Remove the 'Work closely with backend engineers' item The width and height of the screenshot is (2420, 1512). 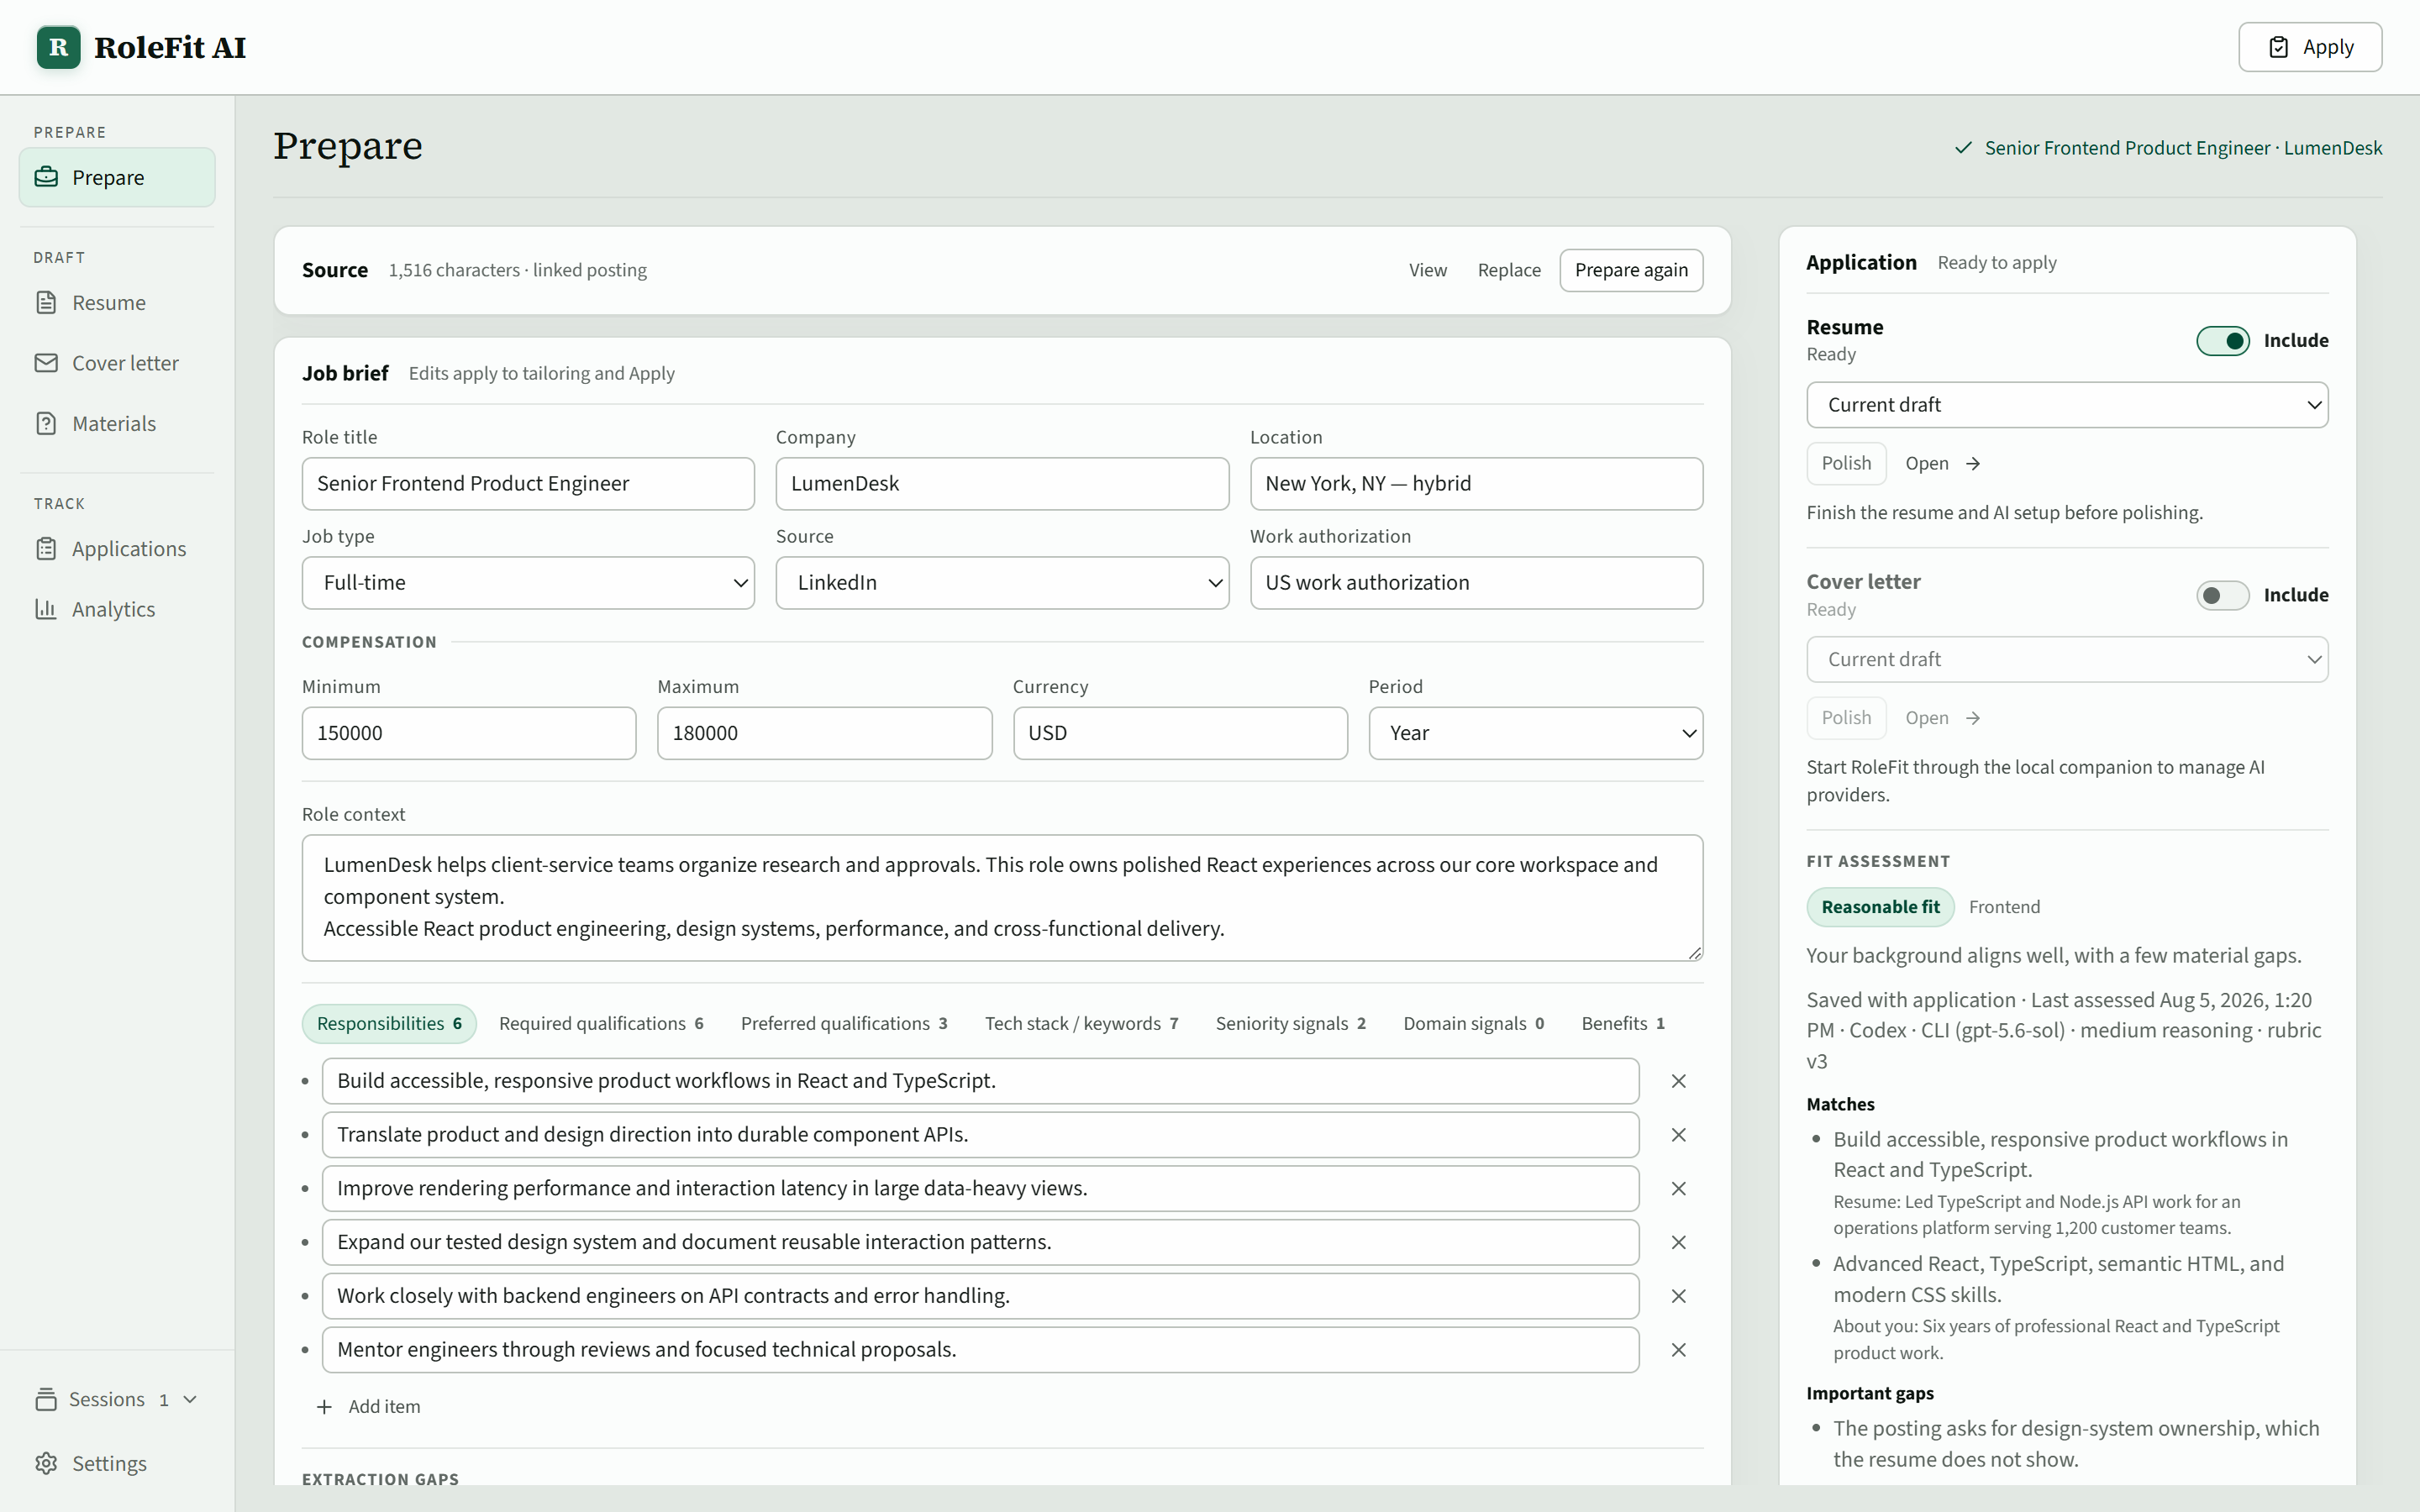[1679, 1296]
